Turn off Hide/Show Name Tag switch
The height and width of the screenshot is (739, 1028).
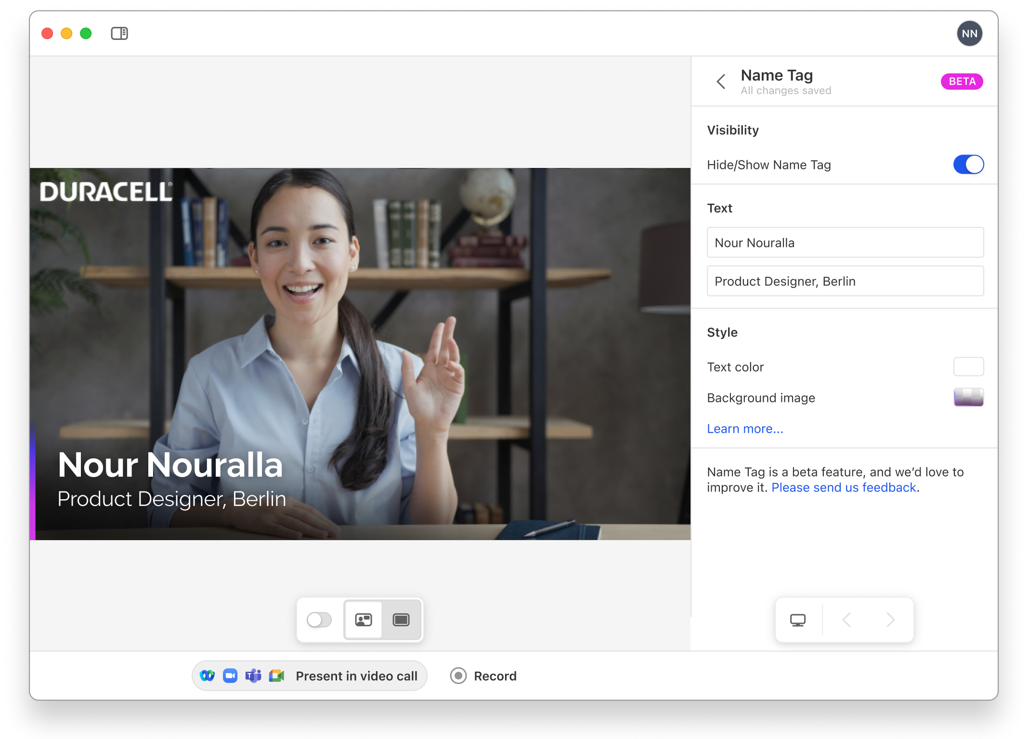pos(968,165)
